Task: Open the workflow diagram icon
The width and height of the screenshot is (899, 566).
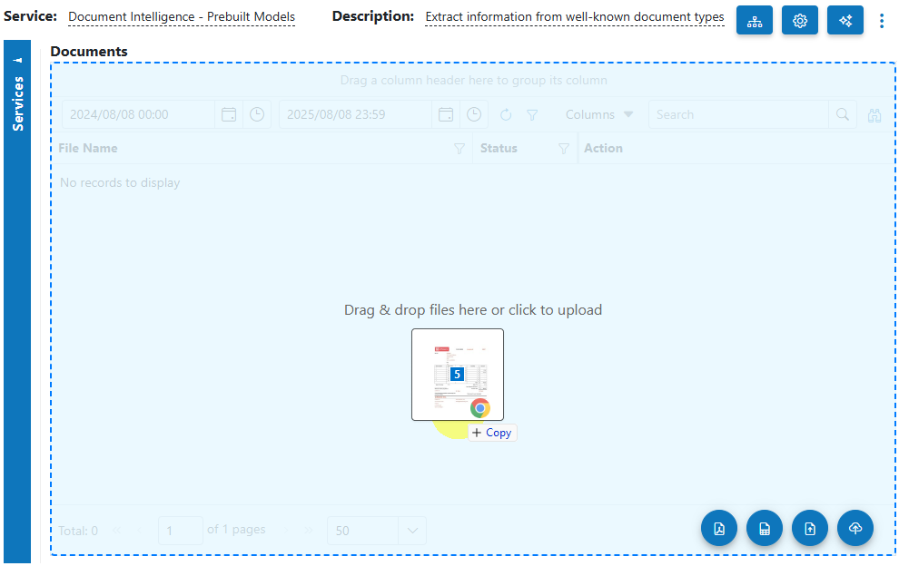Action: (x=755, y=20)
